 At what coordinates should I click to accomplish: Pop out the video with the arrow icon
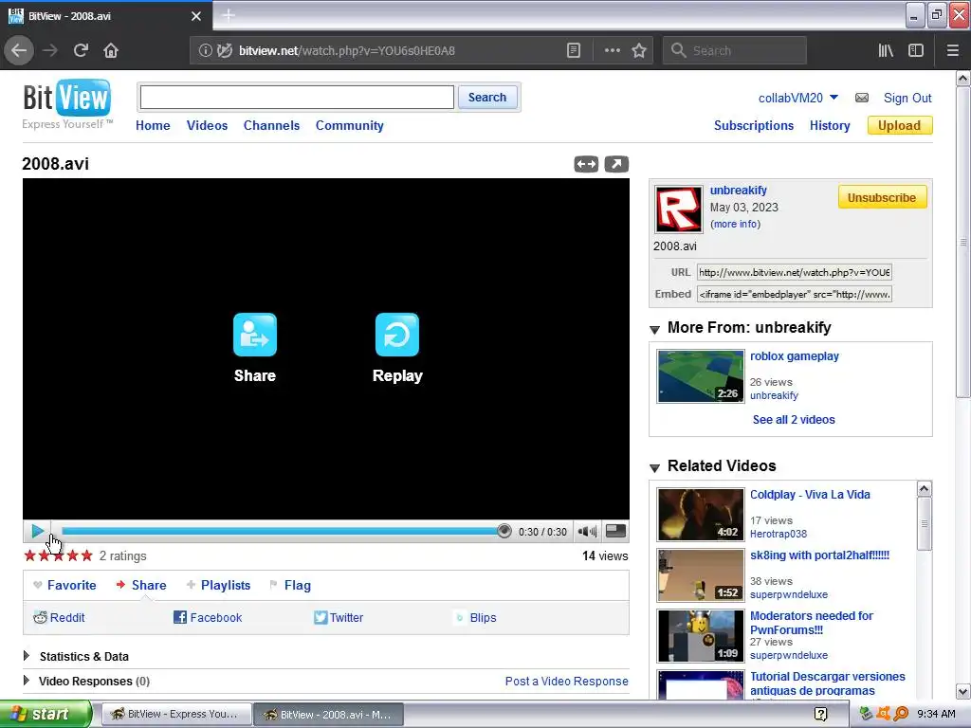tap(616, 164)
